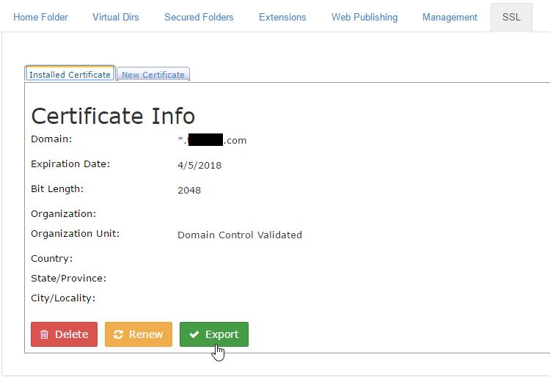This screenshot has height=382, width=550.
Task: Switch to the Management tab
Action: coord(450,17)
